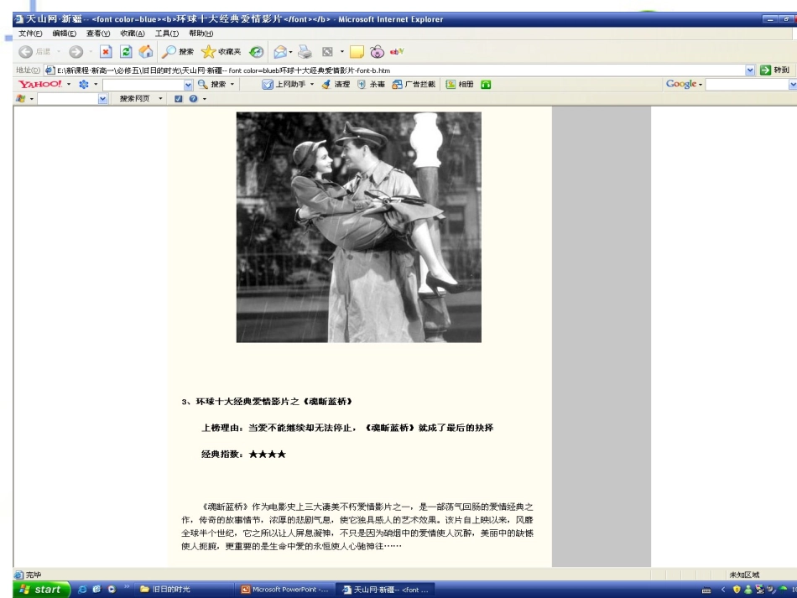Open the Yahoo logo dropdown arrow

[x=69, y=85]
